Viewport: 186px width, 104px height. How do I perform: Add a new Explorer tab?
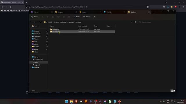point(154,12)
